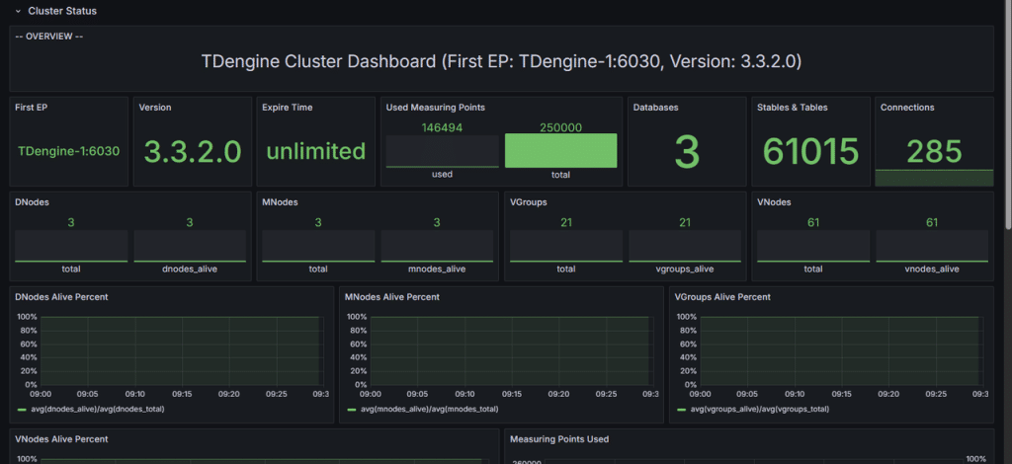Click the vnodes_alive bar gauge in VNodes
1012x464 pixels.
click(931, 246)
